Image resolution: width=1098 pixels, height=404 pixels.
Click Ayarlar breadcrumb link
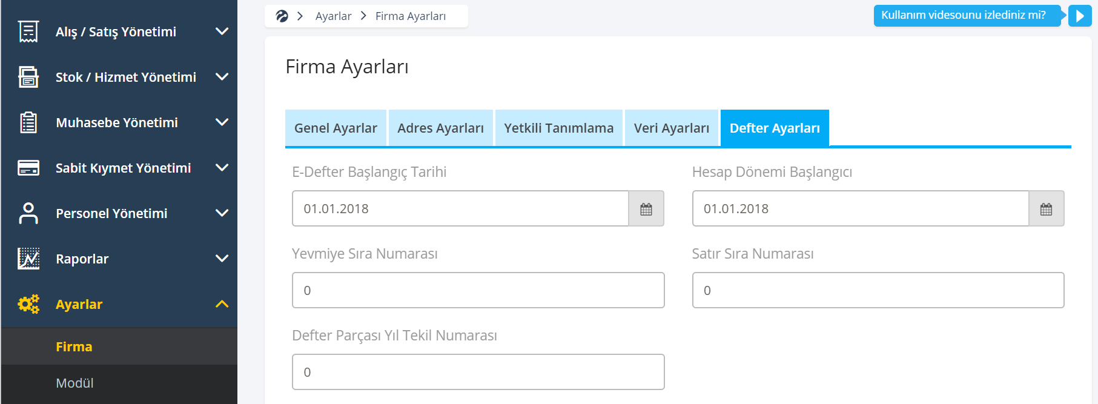click(x=333, y=16)
